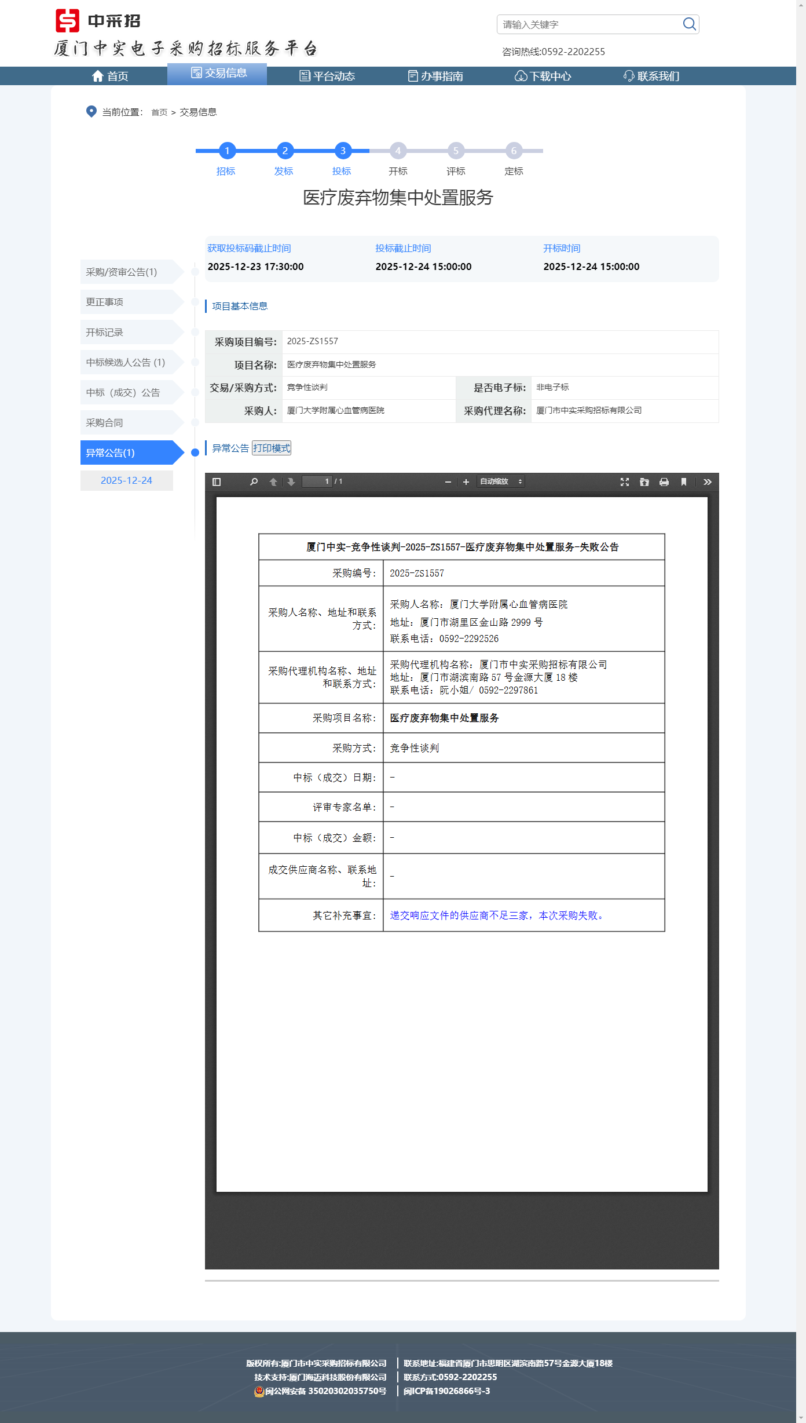Image resolution: width=806 pixels, height=1423 pixels.
Task: Click step 1 招标 circle
Action: pyautogui.click(x=227, y=151)
